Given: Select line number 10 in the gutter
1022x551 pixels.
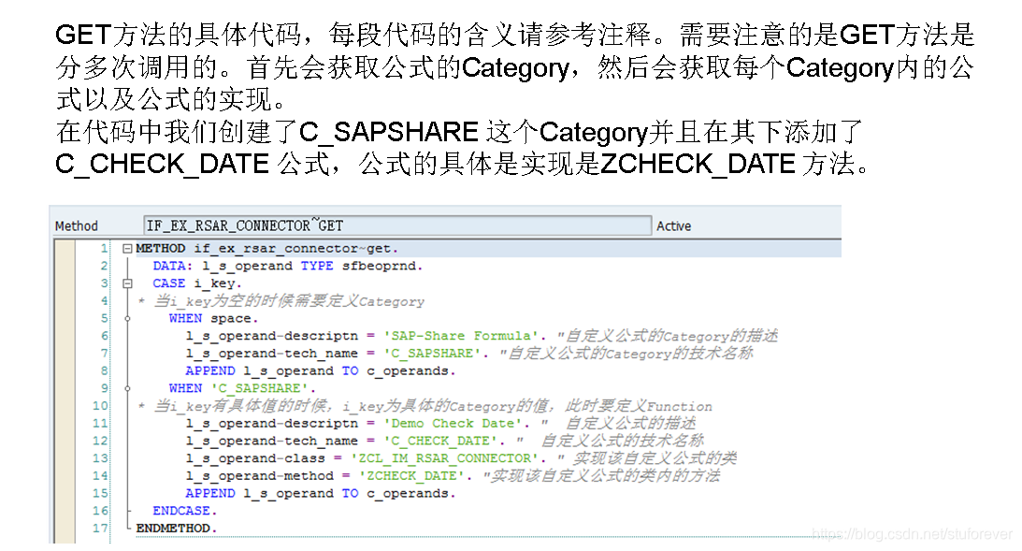Looking at the screenshot, I should (x=100, y=406).
